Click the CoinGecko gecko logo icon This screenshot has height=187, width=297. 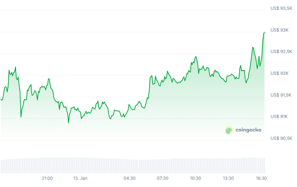coord(229,130)
